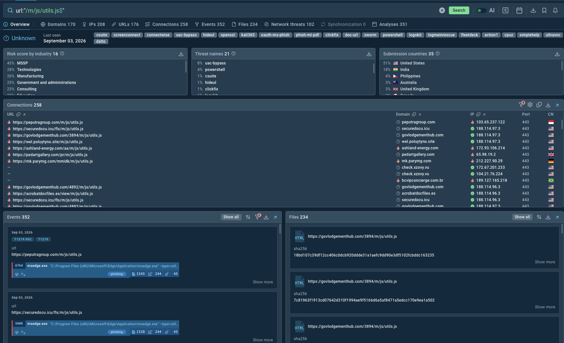Click Show all in Events panel
Screen dimensions: 564x343
point(231,217)
